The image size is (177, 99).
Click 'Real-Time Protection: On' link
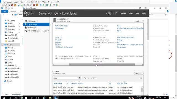click(x=125, y=37)
